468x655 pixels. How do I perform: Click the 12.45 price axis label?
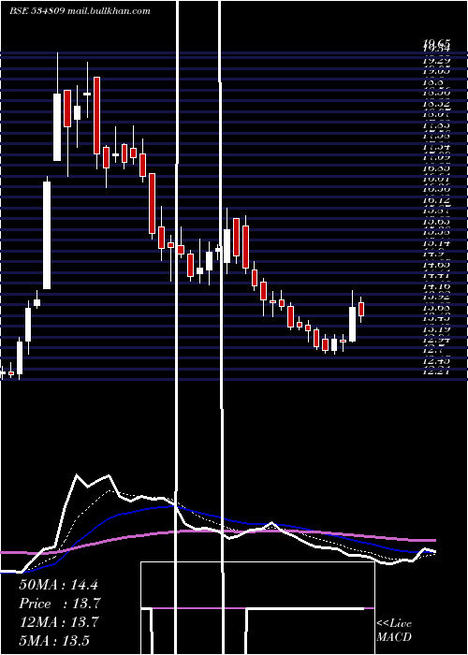point(437,361)
